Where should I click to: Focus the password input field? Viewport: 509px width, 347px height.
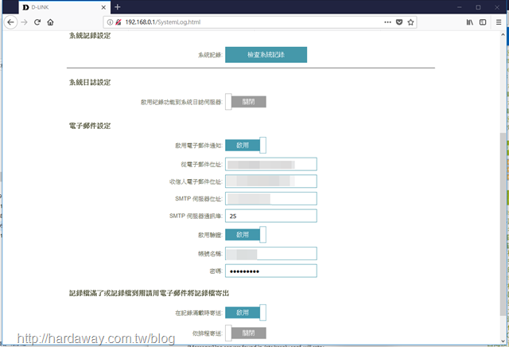[271, 271]
